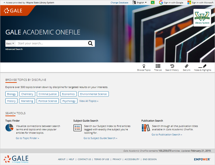Open ABOUT footer link
Image resolution: width=215 pixels, height=165 pixels.
(62, 159)
